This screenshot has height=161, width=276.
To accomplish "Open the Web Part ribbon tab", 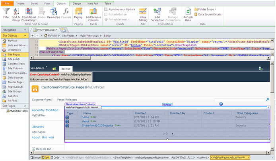I will point(93,4).
